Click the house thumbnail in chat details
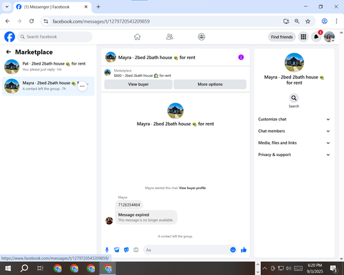344x275 pixels. click(294, 63)
